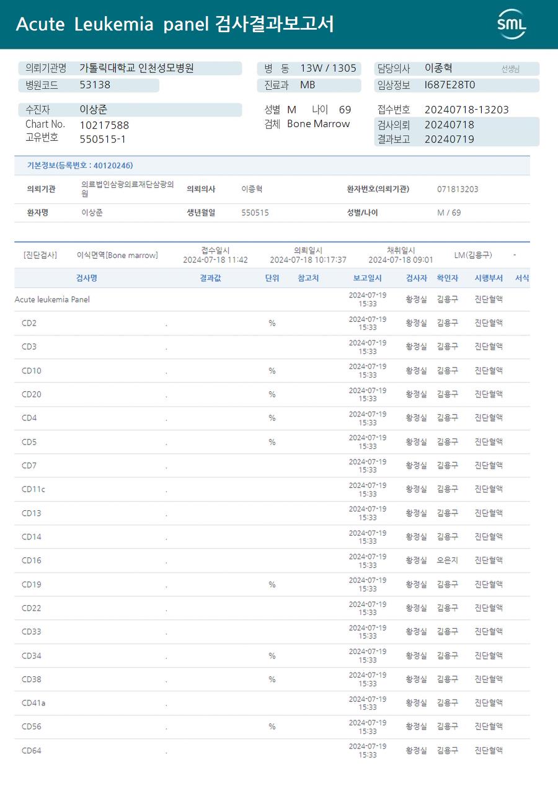Click '결과값' column header
The image size is (558, 788).
[x=210, y=278]
